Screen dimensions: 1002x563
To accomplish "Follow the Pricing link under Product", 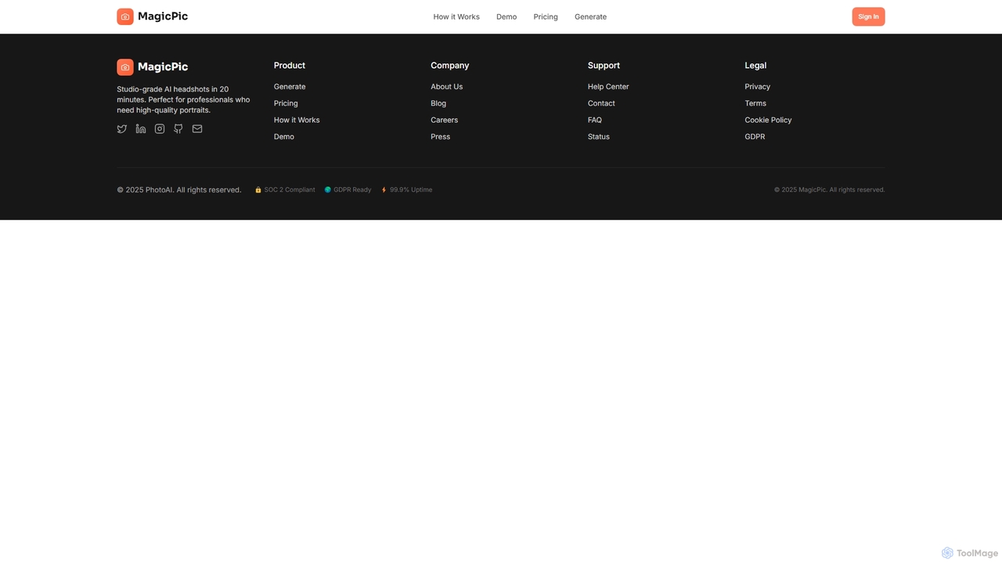I will (x=286, y=103).
